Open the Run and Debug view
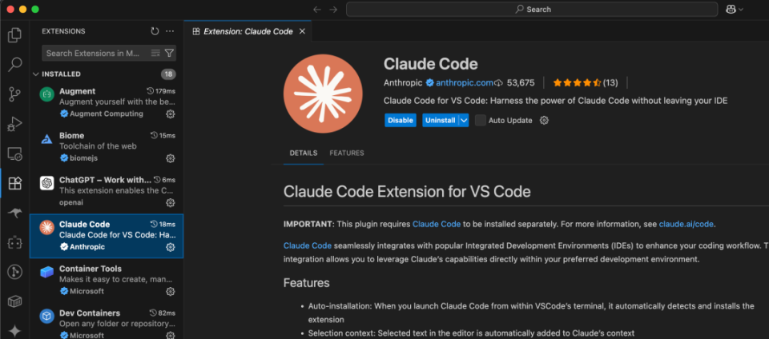The height and width of the screenshot is (339, 769). point(14,124)
